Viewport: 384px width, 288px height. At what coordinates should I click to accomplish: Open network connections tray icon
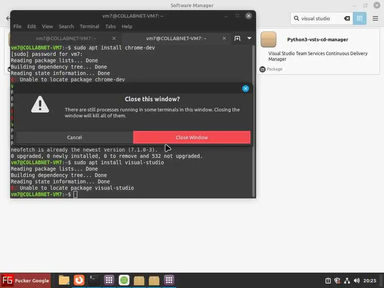click(x=347, y=280)
